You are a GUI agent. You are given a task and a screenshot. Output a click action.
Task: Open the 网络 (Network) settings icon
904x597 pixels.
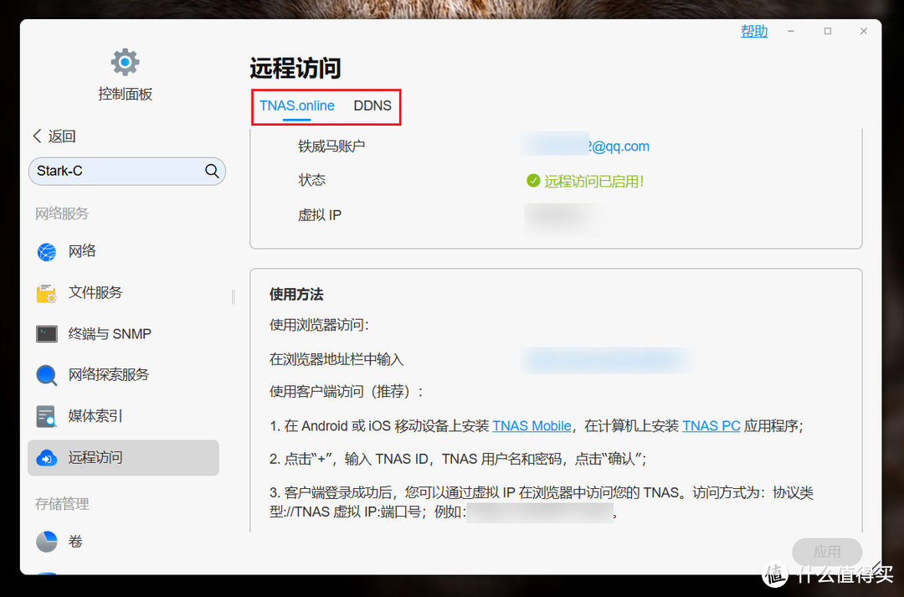pos(46,251)
